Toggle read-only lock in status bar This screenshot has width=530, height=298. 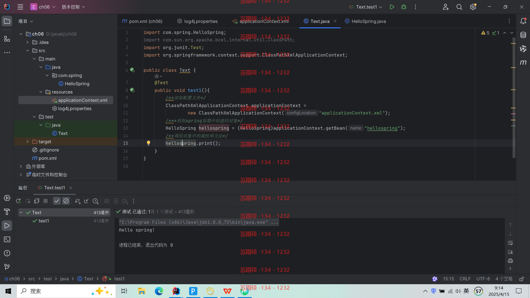pos(522,279)
